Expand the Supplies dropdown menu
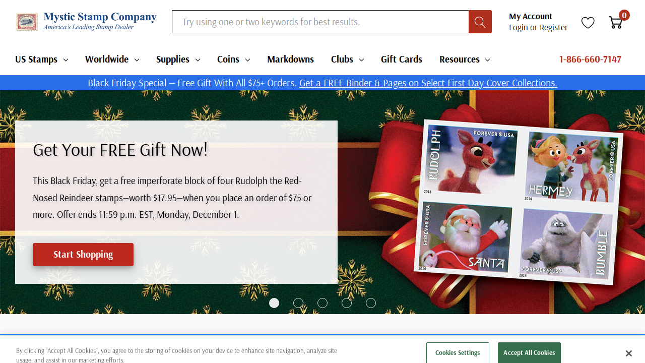The width and height of the screenshot is (645, 363). pos(178,59)
